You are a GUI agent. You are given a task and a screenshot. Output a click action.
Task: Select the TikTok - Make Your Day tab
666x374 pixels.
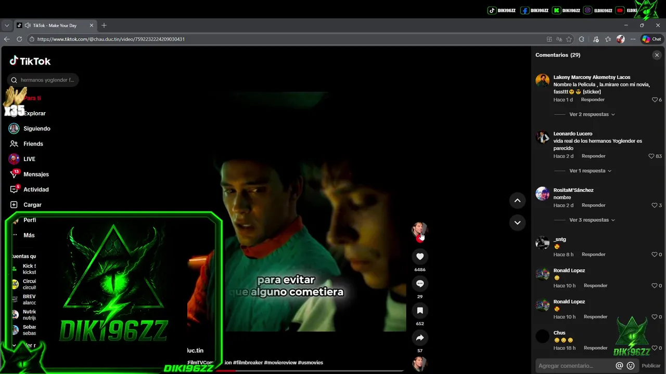point(55,25)
